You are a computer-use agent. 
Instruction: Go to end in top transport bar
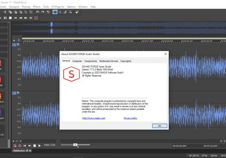(x=31, y=18)
